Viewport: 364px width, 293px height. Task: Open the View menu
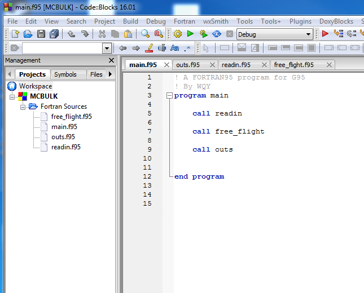pos(51,21)
